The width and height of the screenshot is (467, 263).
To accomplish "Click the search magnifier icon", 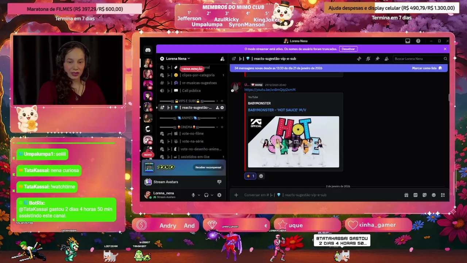I will point(445,58).
